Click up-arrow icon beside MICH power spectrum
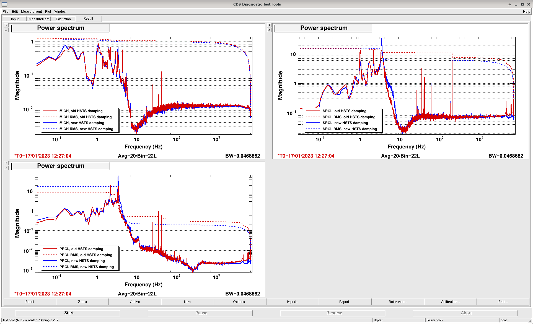The height and width of the screenshot is (324, 533). (6, 30)
